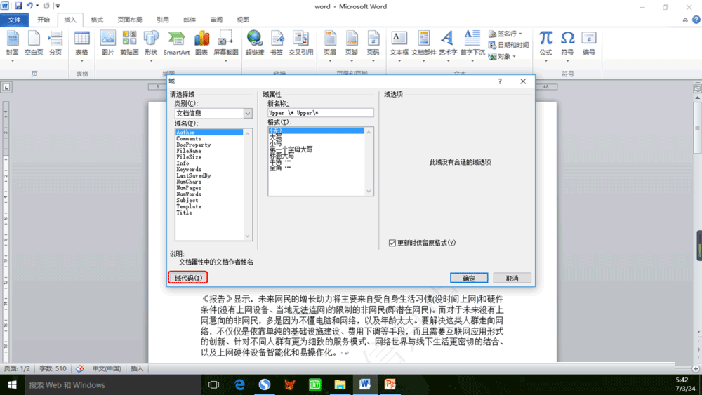702x395 pixels.
Task: Switch to the Mailings (邮件) tab
Action: click(x=190, y=20)
